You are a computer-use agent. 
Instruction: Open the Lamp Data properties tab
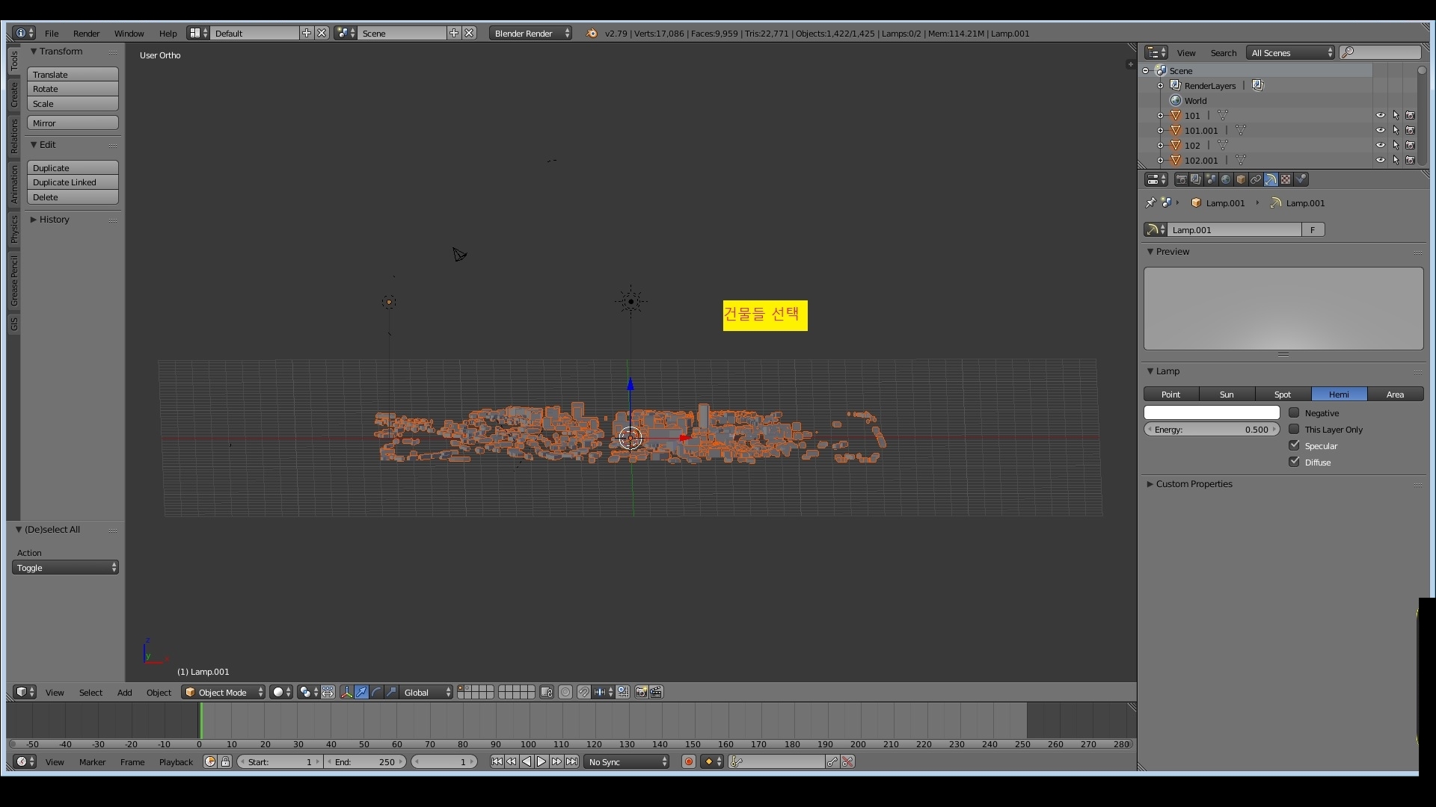[x=1271, y=179]
